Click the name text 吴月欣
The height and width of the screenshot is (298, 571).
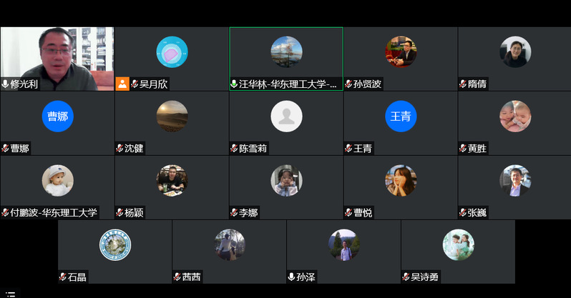coord(153,84)
